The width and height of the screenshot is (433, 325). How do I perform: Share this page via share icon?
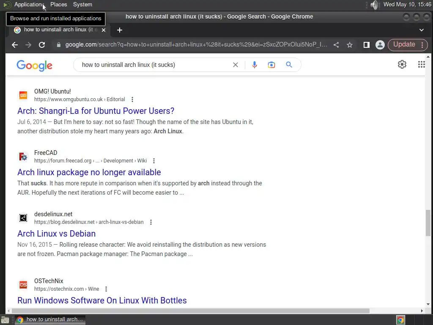pyautogui.click(x=336, y=45)
